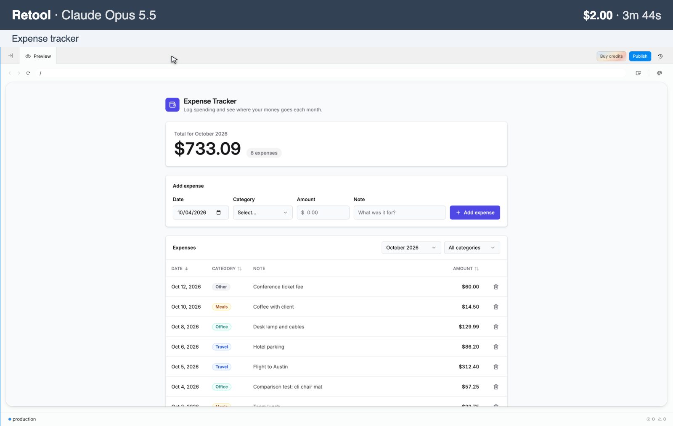
Task: Delete the chair mat expense row
Action: pos(496,387)
